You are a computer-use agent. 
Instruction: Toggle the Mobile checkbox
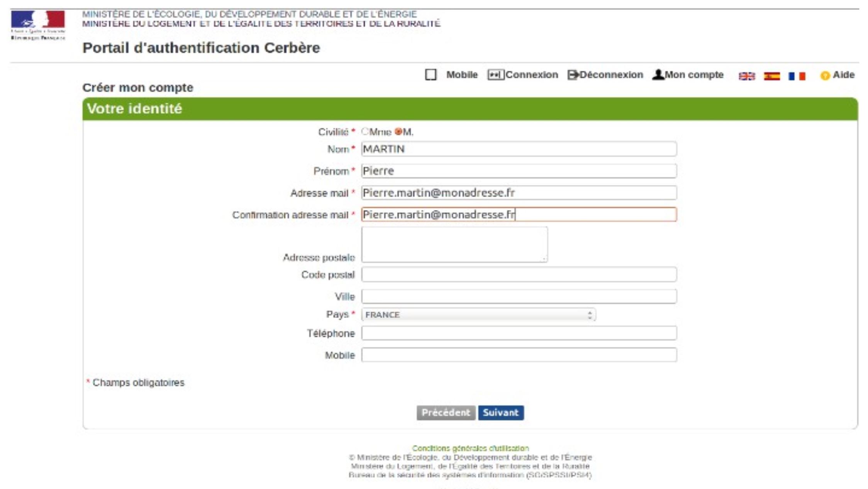click(x=431, y=74)
